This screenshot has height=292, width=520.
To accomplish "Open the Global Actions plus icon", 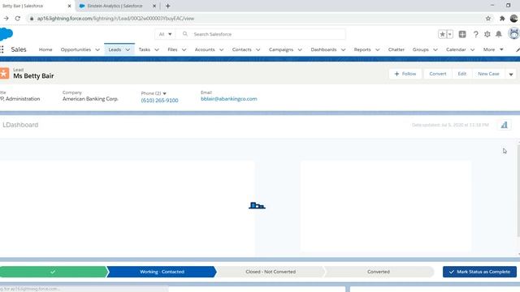I will pos(462,34).
